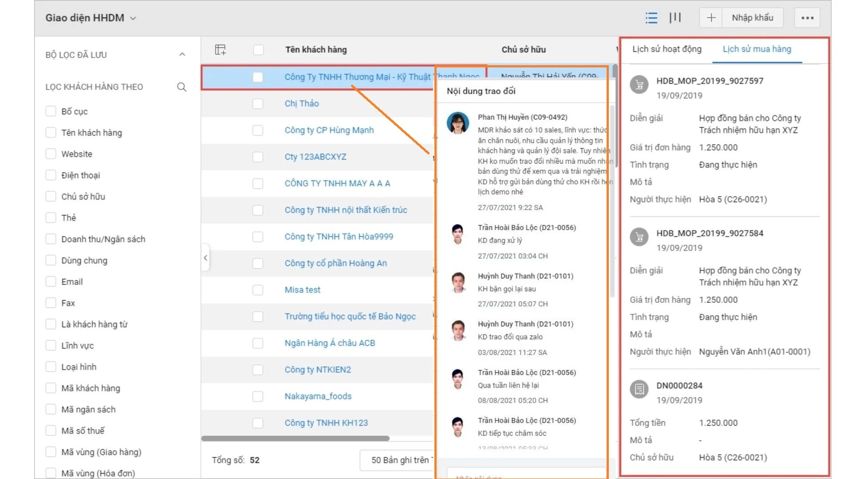Click the plus add-new icon

[x=711, y=18]
